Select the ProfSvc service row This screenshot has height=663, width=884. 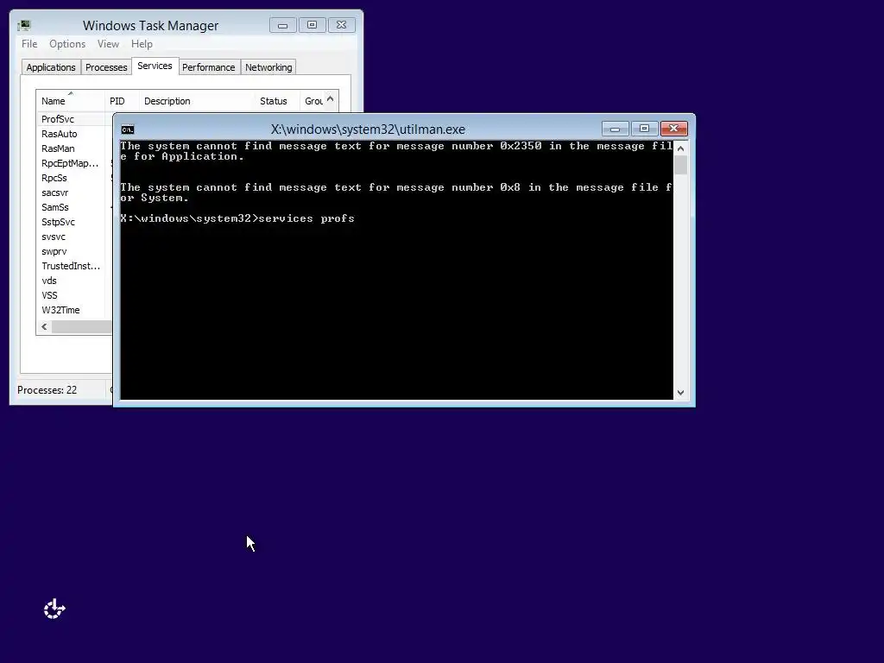click(74, 119)
